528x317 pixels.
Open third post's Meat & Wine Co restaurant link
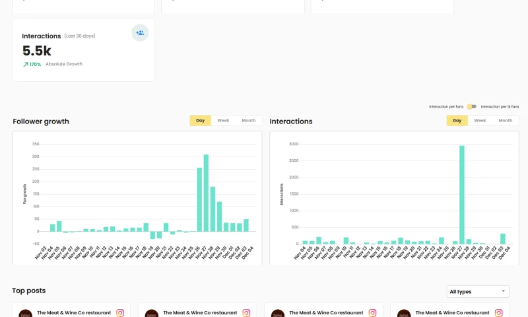326,312
